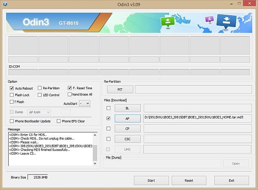Click the 'Please wait..' log line

pyautogui.click(x=24, y=142)
